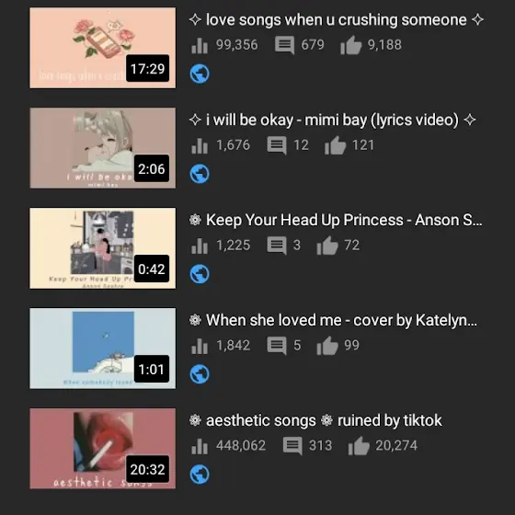Screen dimensions: 515x515
Task: Click the comments icon next to 12
Action: (277, 145)
